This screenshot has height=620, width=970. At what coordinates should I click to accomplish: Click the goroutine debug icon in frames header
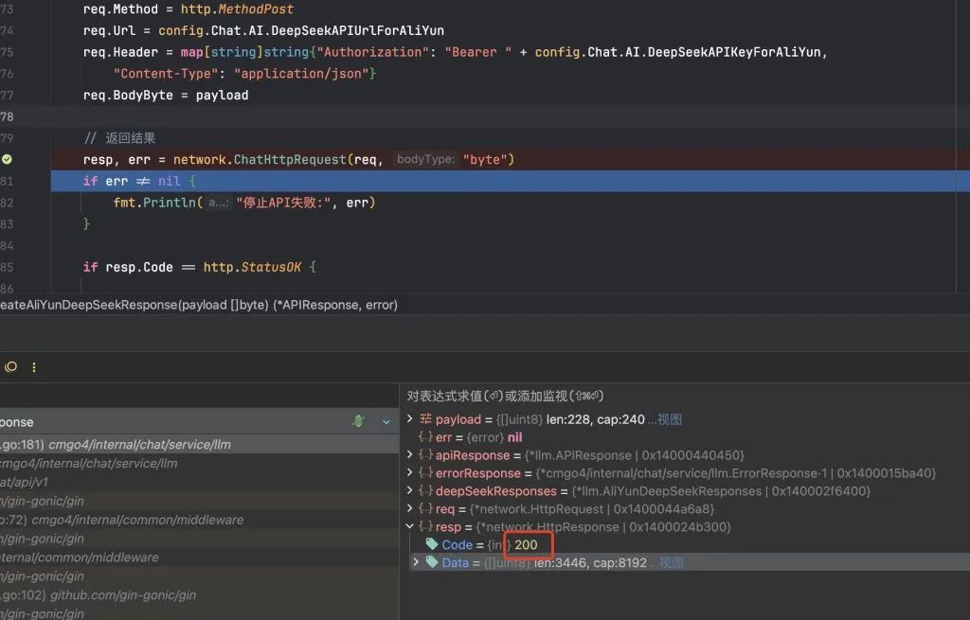click(x=358, y=422)
